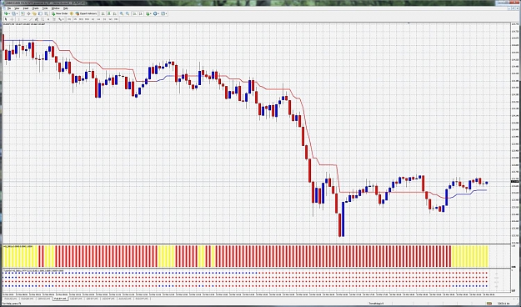Switch chart to candlesticks mode
Viewport: 521px width, 307px height.
pos(109,13)
